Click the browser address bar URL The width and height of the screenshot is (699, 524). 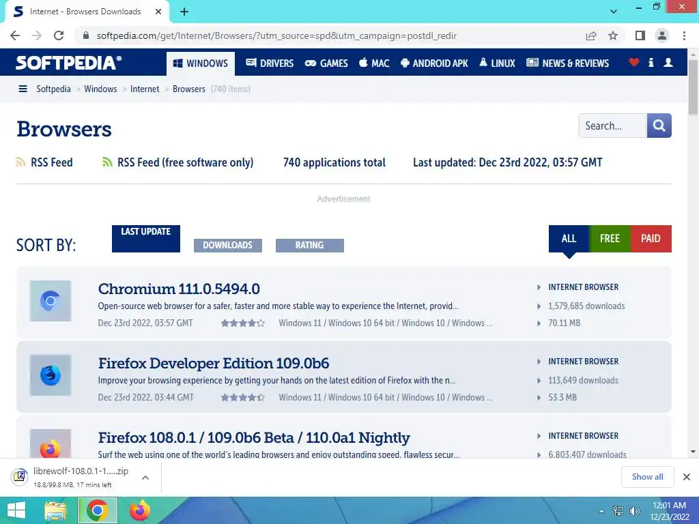tap(276, 35)
